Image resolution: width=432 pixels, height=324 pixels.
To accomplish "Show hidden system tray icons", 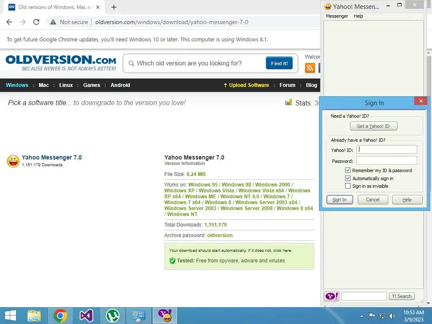I will (362, 316).
